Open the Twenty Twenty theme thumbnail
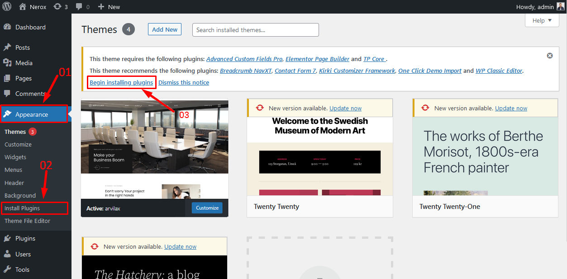 (x=320, y=156)
